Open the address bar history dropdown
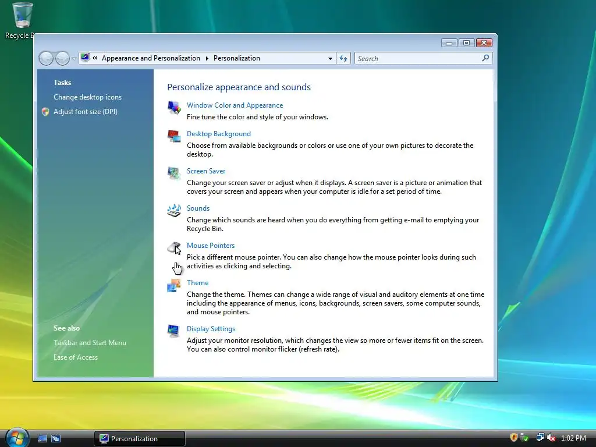The height and width of the screenshot is (447, 596). (330, 59)
